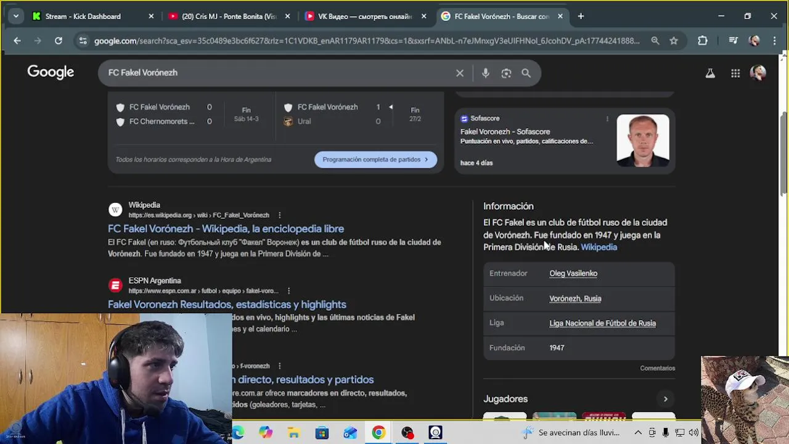789x444 pixels.
Task: Open the ESPN result options dots
Action: pos(288,290)
